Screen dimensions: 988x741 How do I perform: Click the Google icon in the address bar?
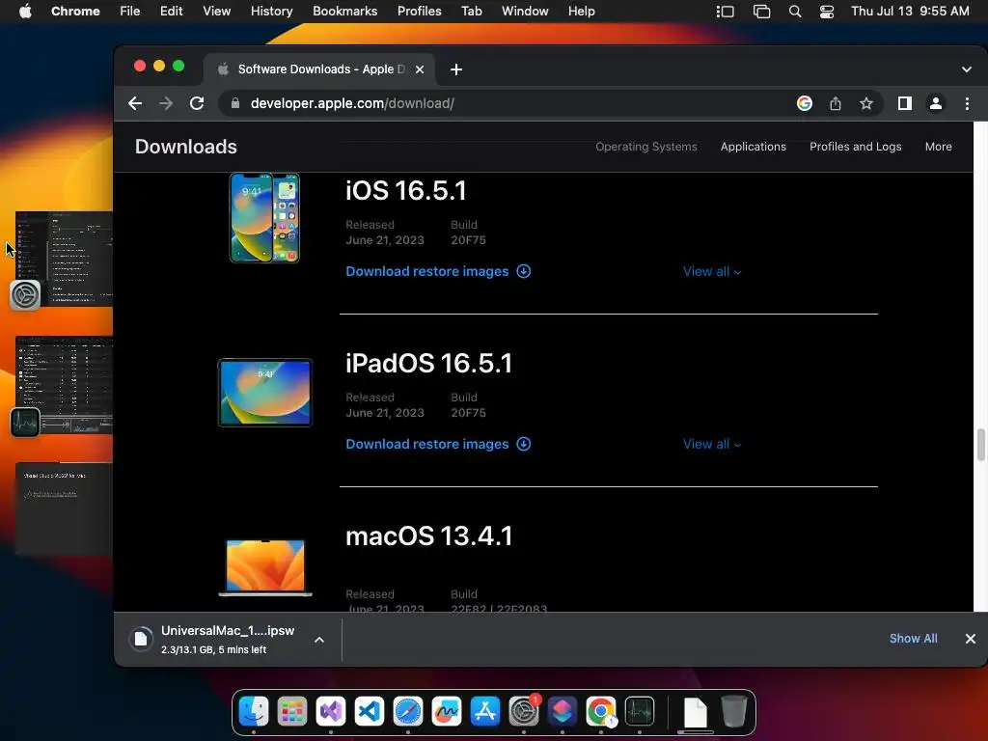(805, 103)
